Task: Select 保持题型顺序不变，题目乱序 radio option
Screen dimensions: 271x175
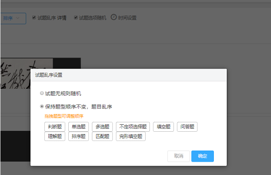Action: point(42,106)
